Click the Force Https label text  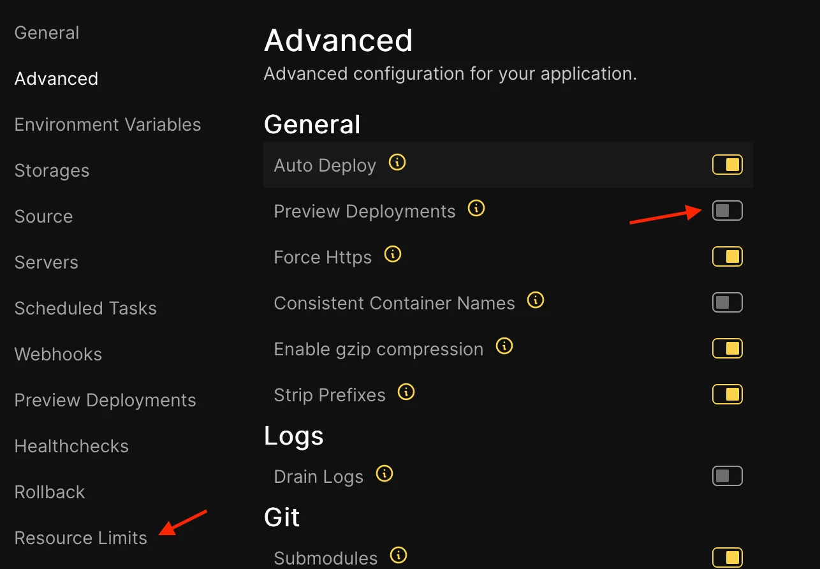point(323,258)
